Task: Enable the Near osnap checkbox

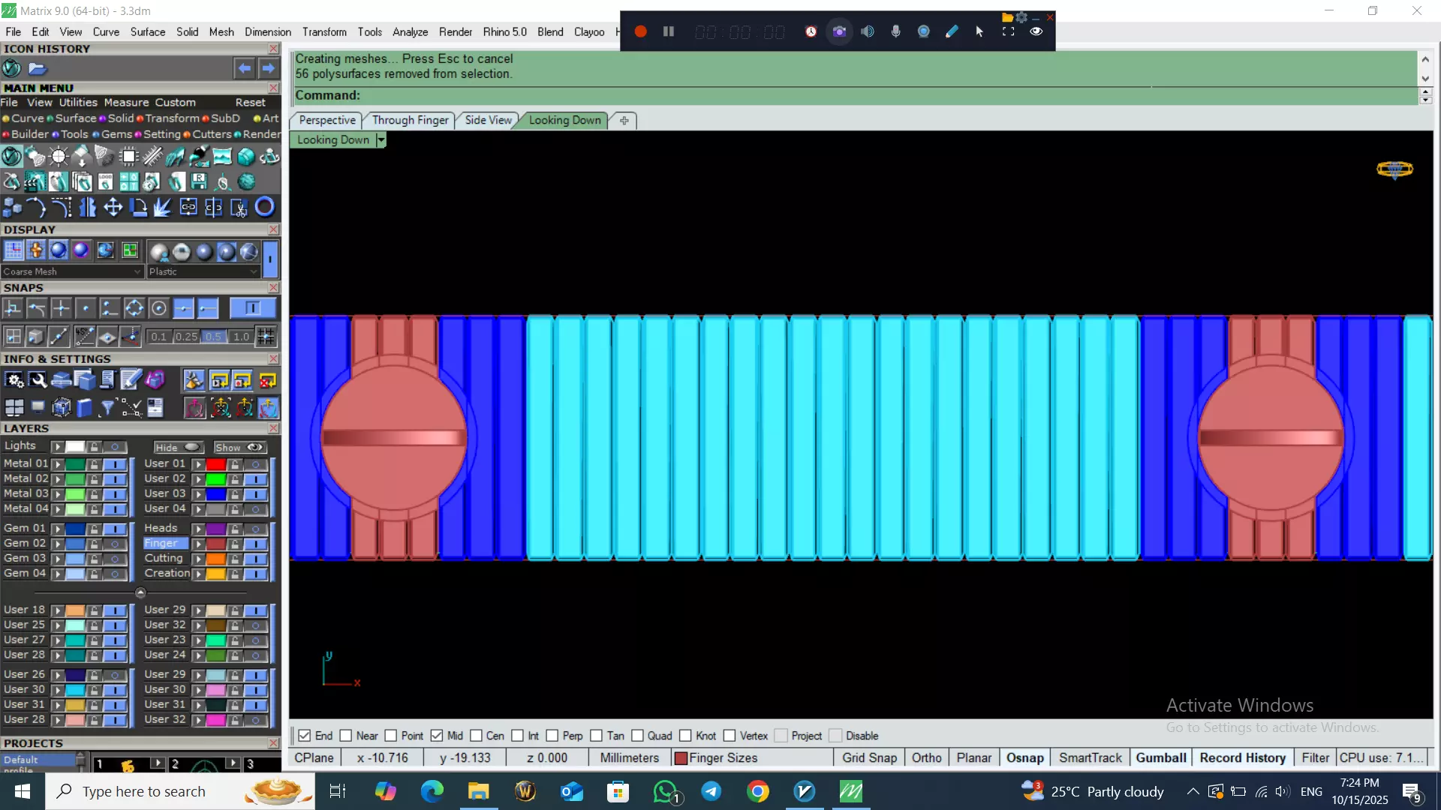Action: pos(346,736)
